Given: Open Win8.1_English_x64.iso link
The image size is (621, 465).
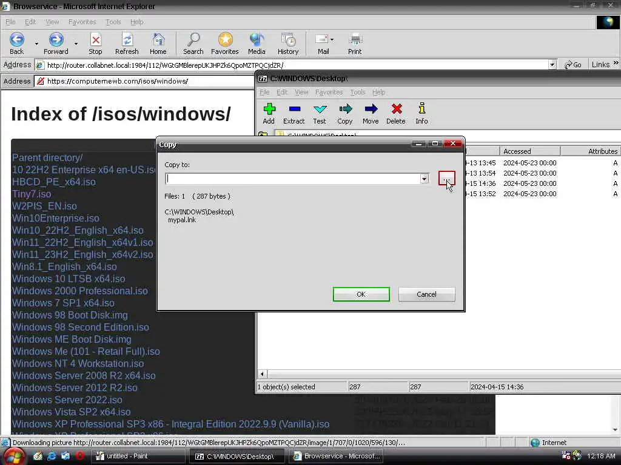Looking at the screenshot, I should [64, 267].
